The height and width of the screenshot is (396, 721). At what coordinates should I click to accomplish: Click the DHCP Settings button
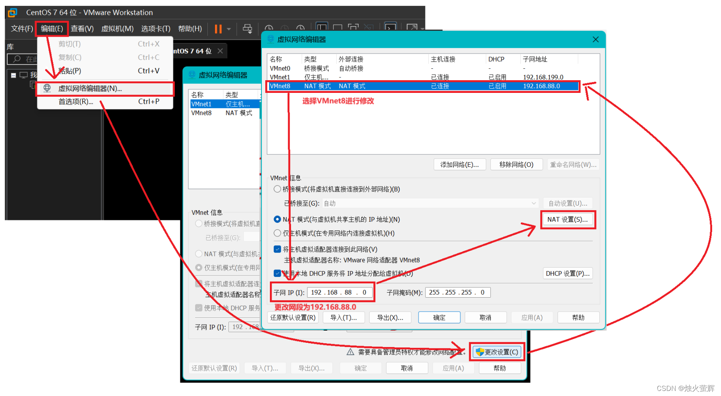click(x=567, y=274)
